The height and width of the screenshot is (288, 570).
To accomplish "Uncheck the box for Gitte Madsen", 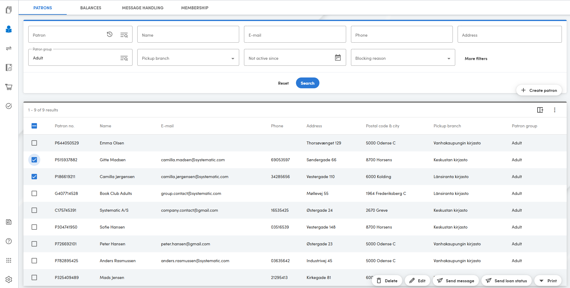I will (x=34, y=160).
